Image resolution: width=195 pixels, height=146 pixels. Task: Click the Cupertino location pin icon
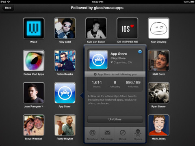click(112, 62)
